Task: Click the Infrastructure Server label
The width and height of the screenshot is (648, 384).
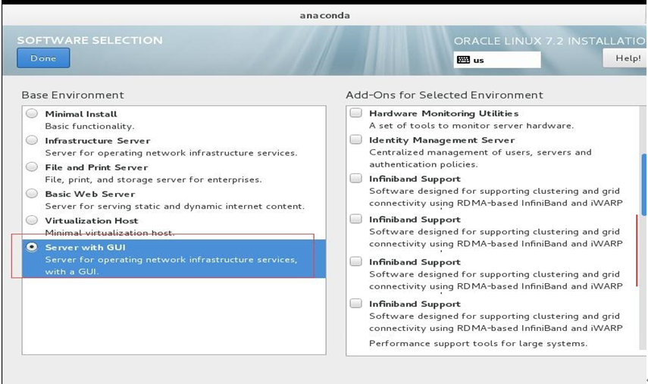Action: [98, 141]
